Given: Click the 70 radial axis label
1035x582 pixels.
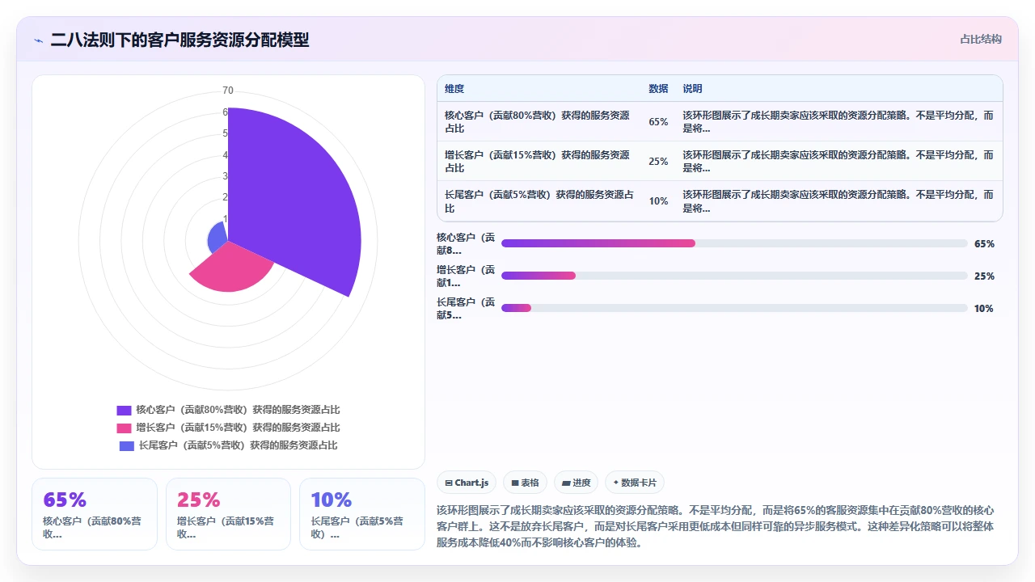Looking at the screenshot, I should pyautogui.click(x=228, y=91).
